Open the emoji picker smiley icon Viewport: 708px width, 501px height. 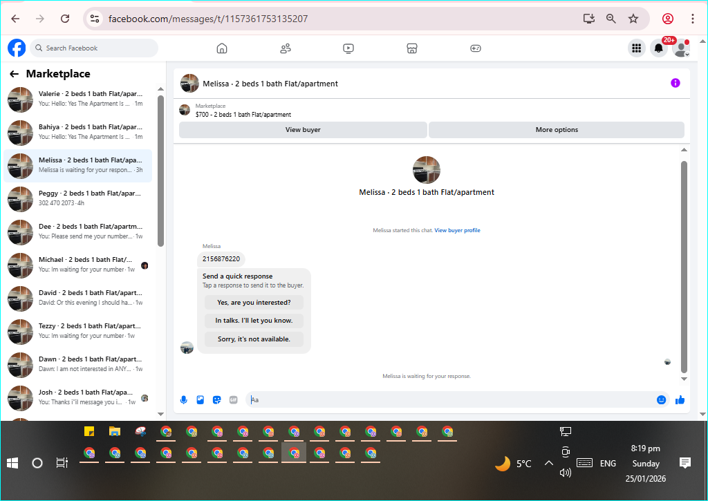(661, 400)
